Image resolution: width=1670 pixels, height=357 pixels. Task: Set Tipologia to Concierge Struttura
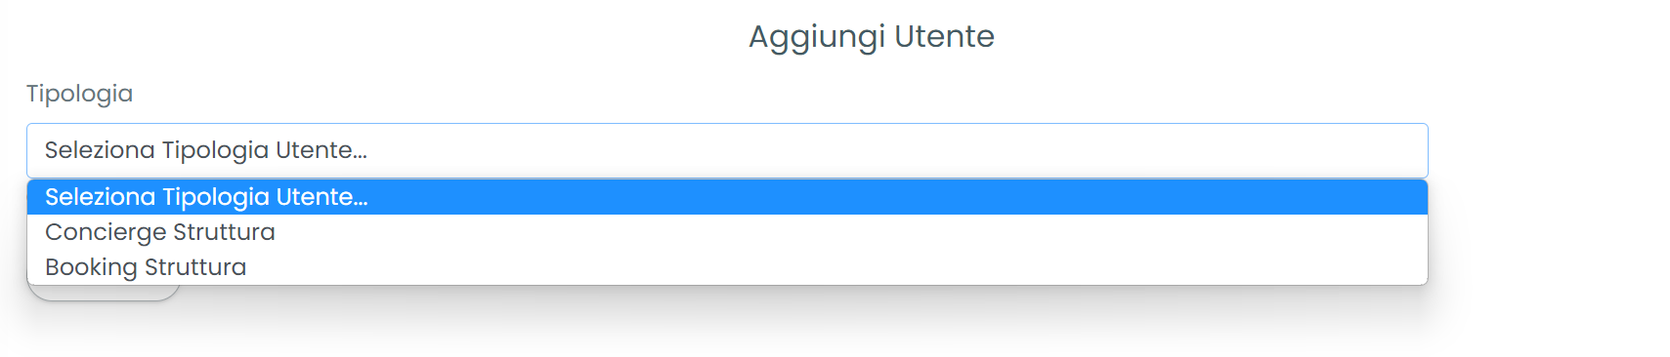(727, 232)
